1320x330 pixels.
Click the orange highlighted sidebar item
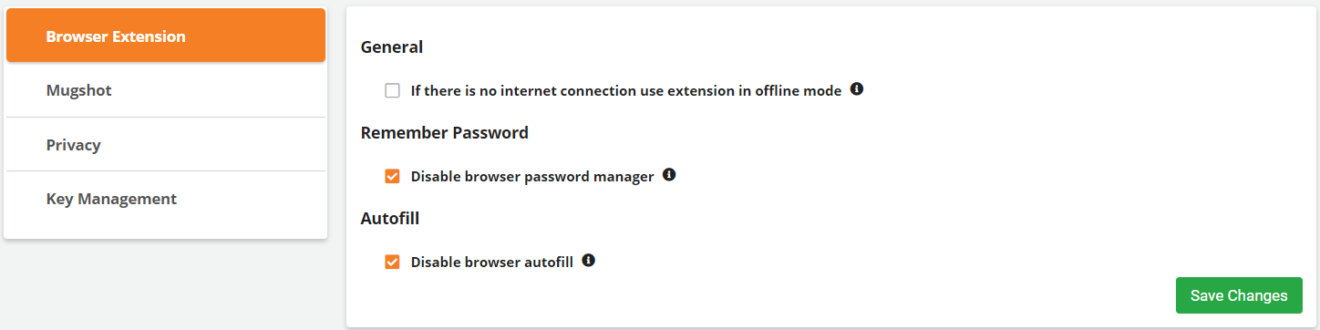166,36
